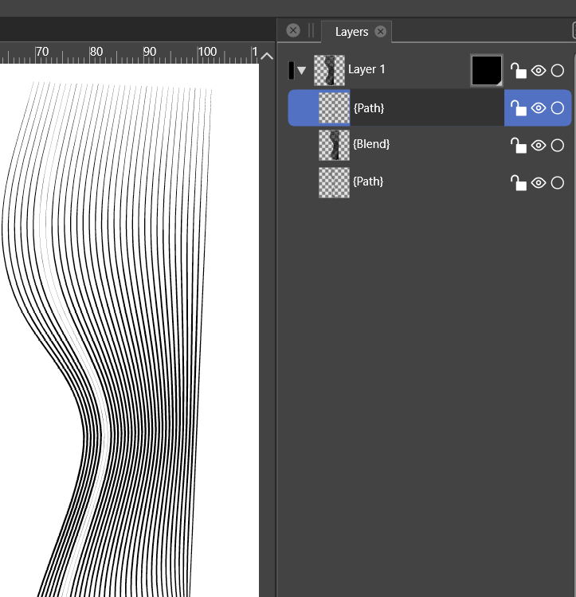Click circle icon on the unselected {Path} row
The image size is (576, 597).
click(x=558, y=182)
